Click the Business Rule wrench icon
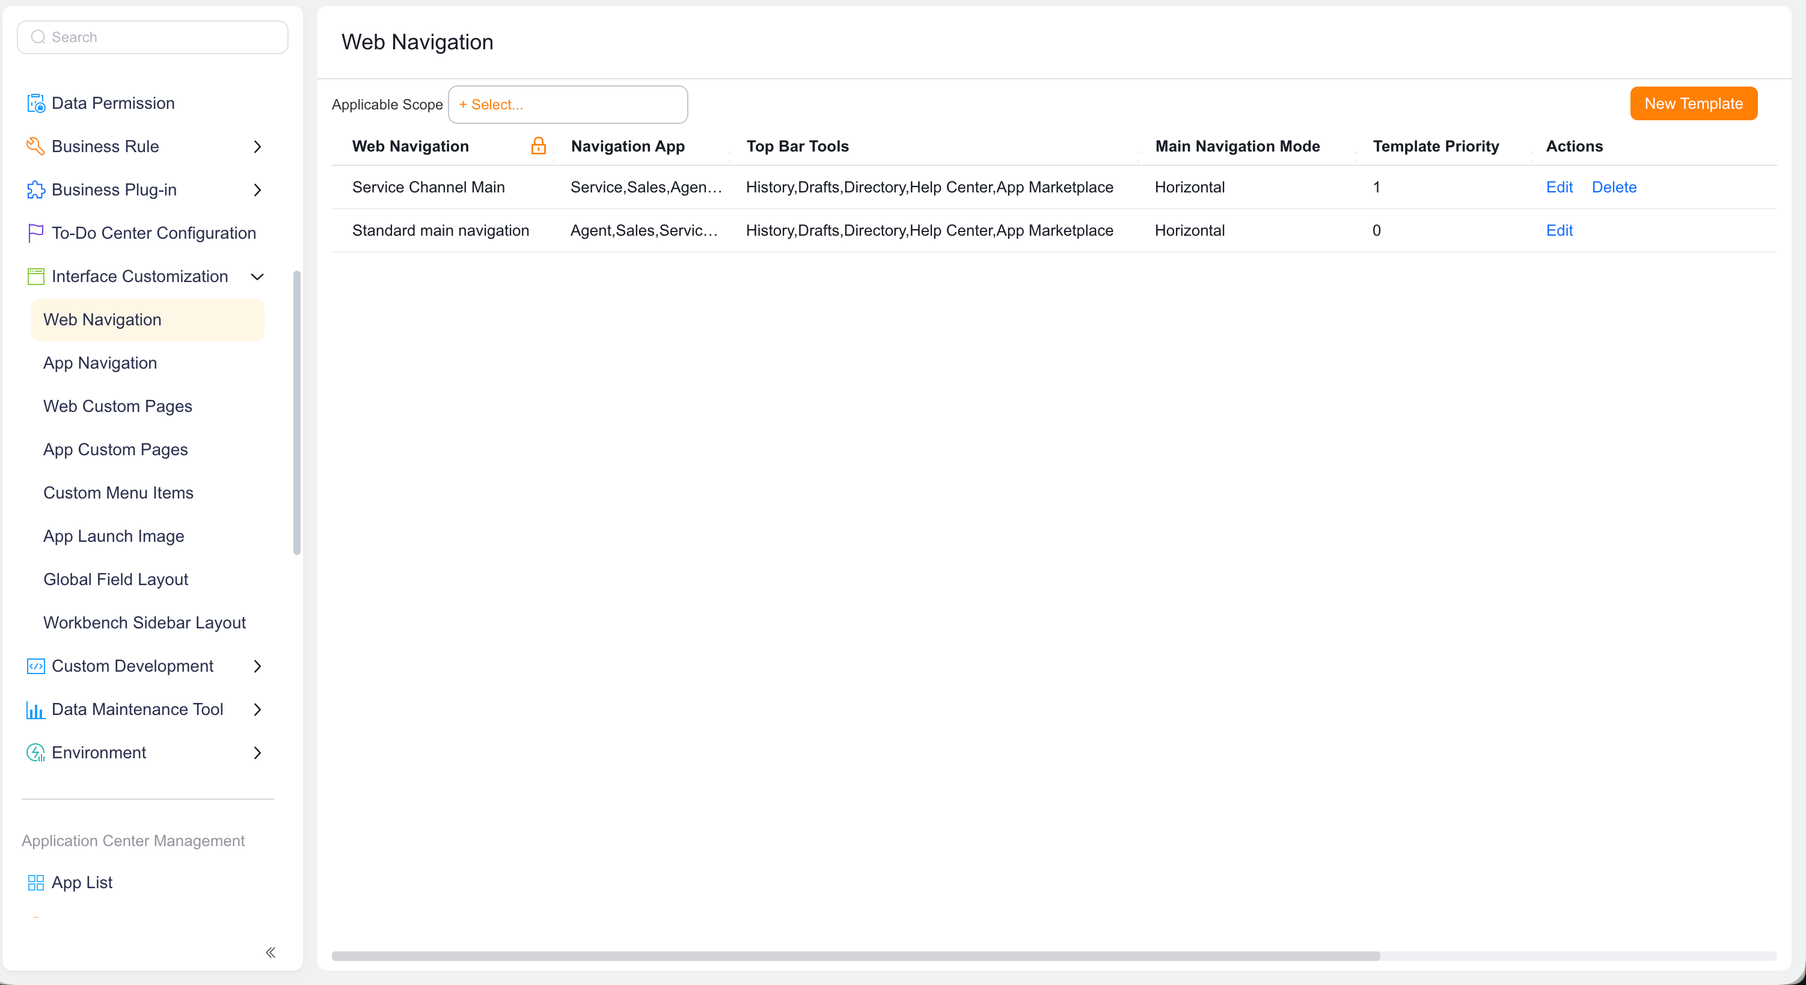 tap(35, 146)
